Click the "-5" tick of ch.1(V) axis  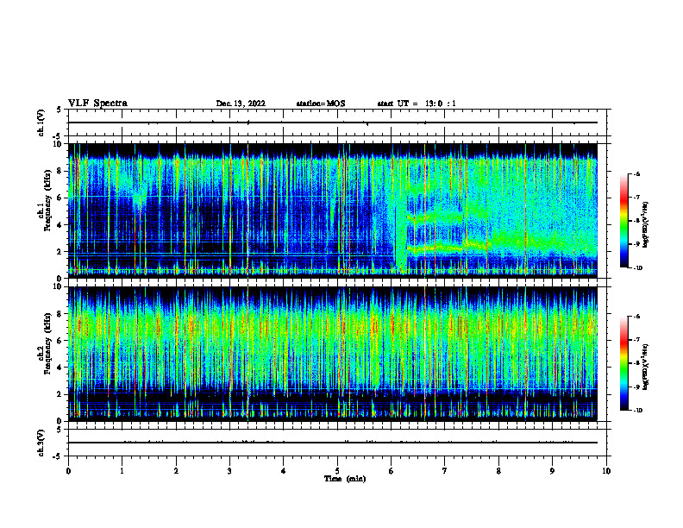[x=59, y=135]
